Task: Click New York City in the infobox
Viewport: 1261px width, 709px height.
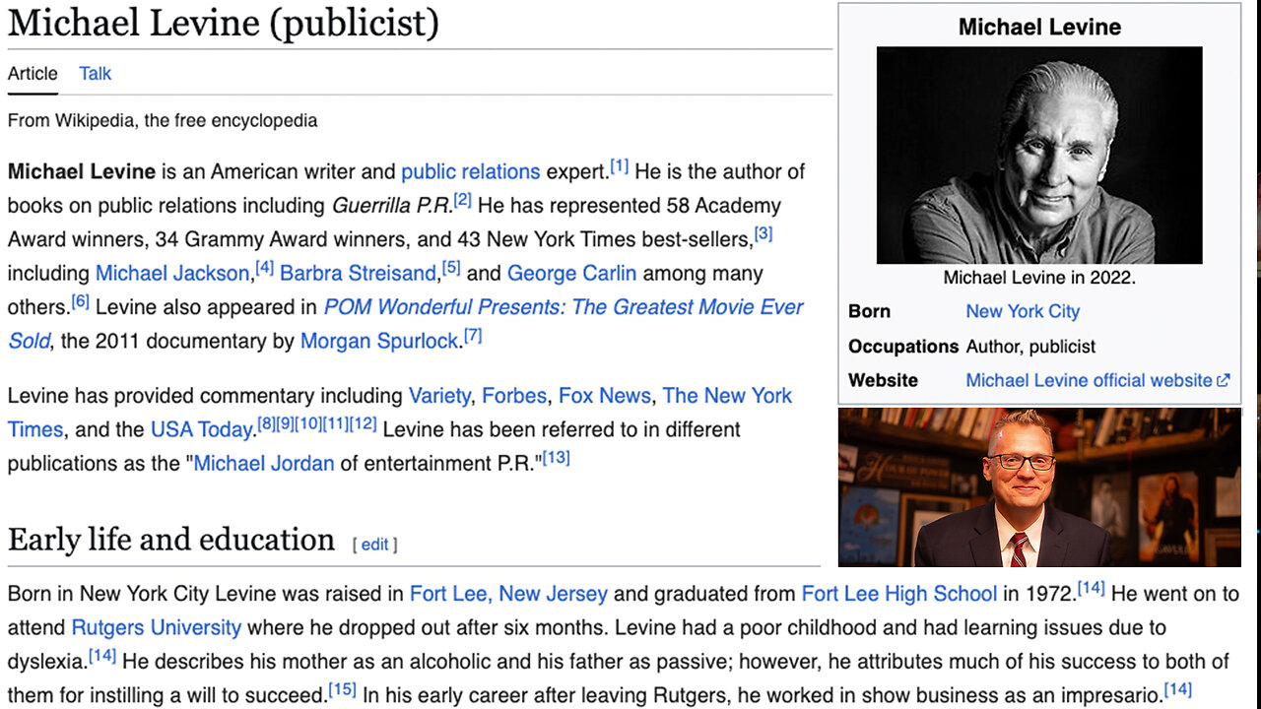Action: 1023,311
